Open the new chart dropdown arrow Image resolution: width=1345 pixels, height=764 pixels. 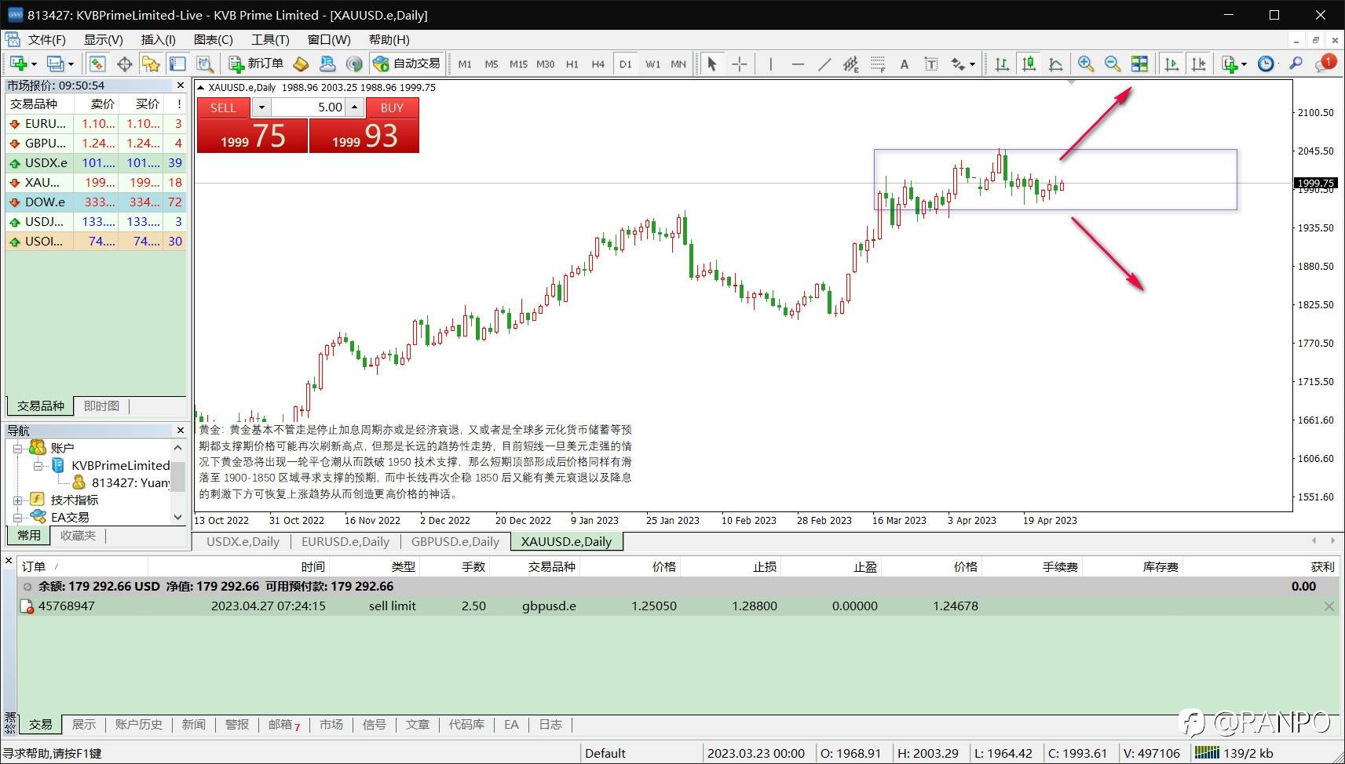coord(34,64)
